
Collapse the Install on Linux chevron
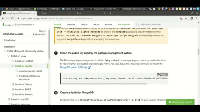coord(9,56)
